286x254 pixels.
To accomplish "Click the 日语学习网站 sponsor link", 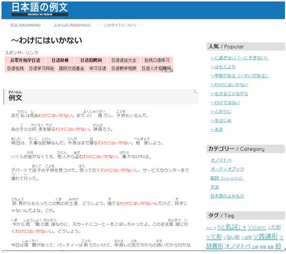I will [x=41, y=68].
